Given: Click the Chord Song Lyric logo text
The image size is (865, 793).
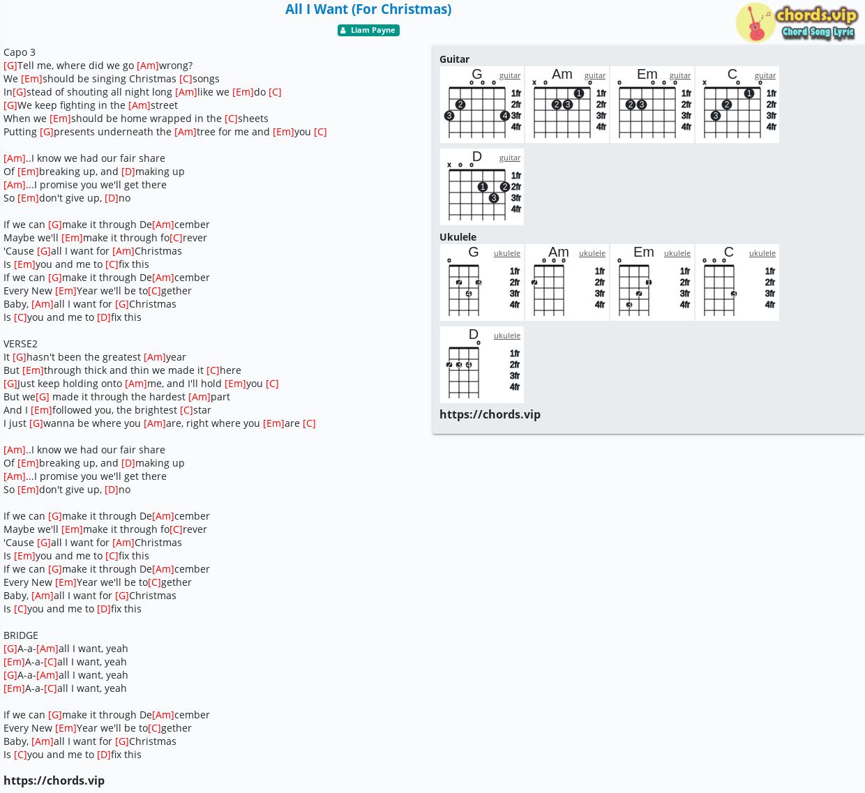Looking at the screenshot, I should (818, 32).
